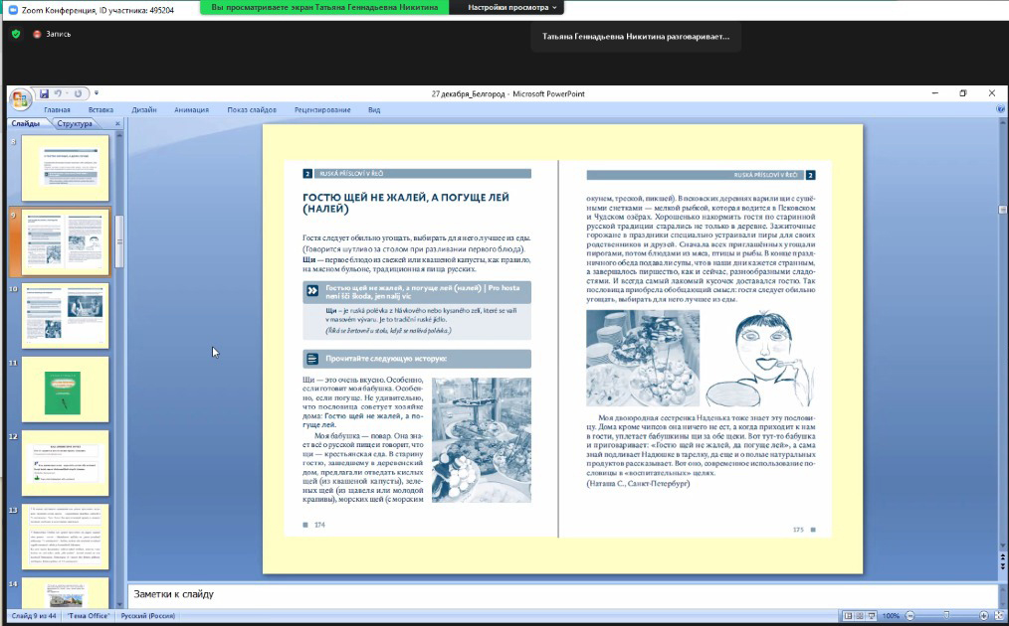Select slide 13 thumbnail
The width and height of the screenshot is (1009, 626).
(x=65, y=537)
